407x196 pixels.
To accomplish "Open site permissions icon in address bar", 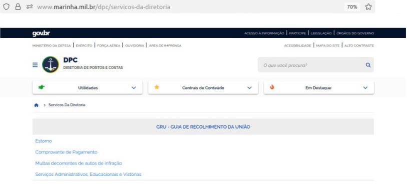I will pyautogui.click(x=30, y=7).
